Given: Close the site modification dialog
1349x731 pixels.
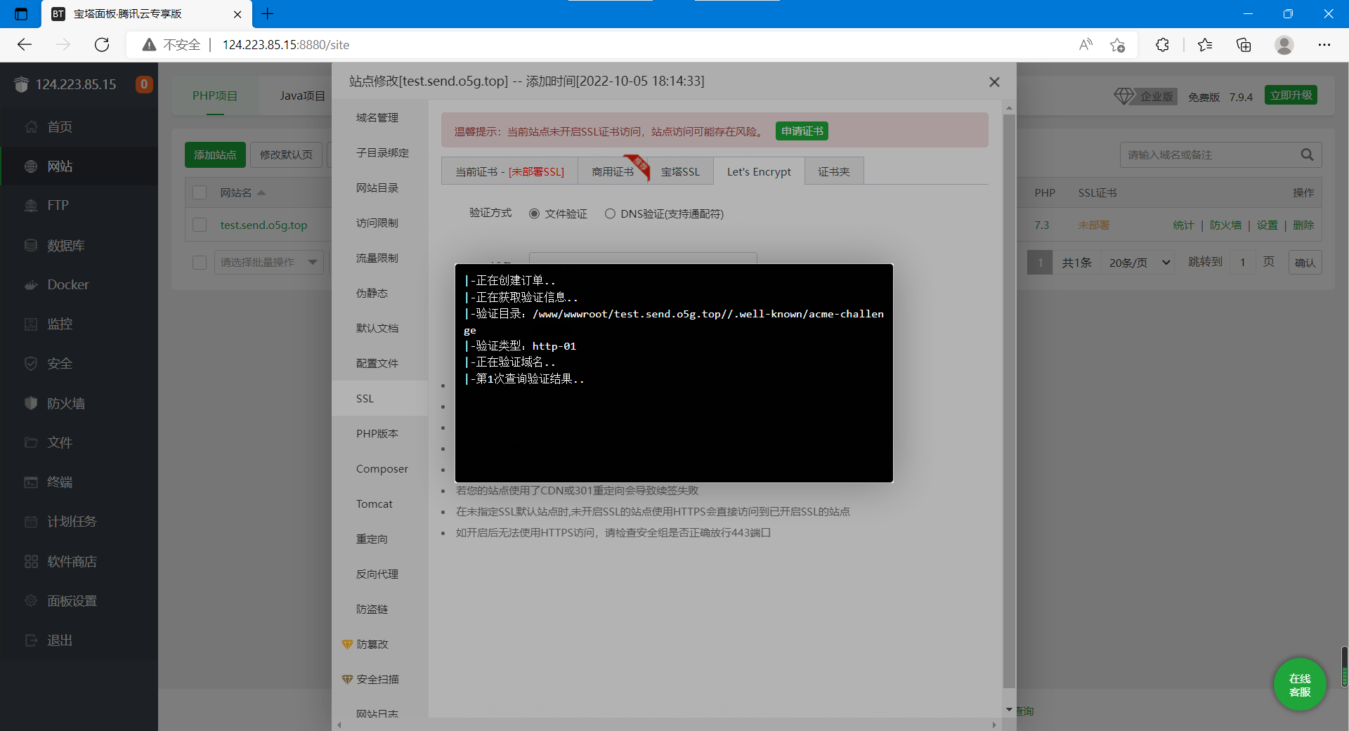Looking at the screenshot, I should (994, 82).
